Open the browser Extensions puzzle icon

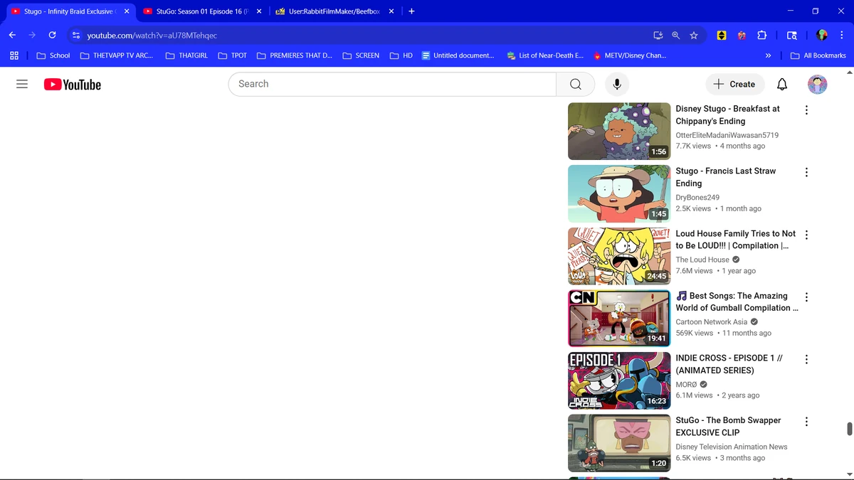[x=762, y=35]
